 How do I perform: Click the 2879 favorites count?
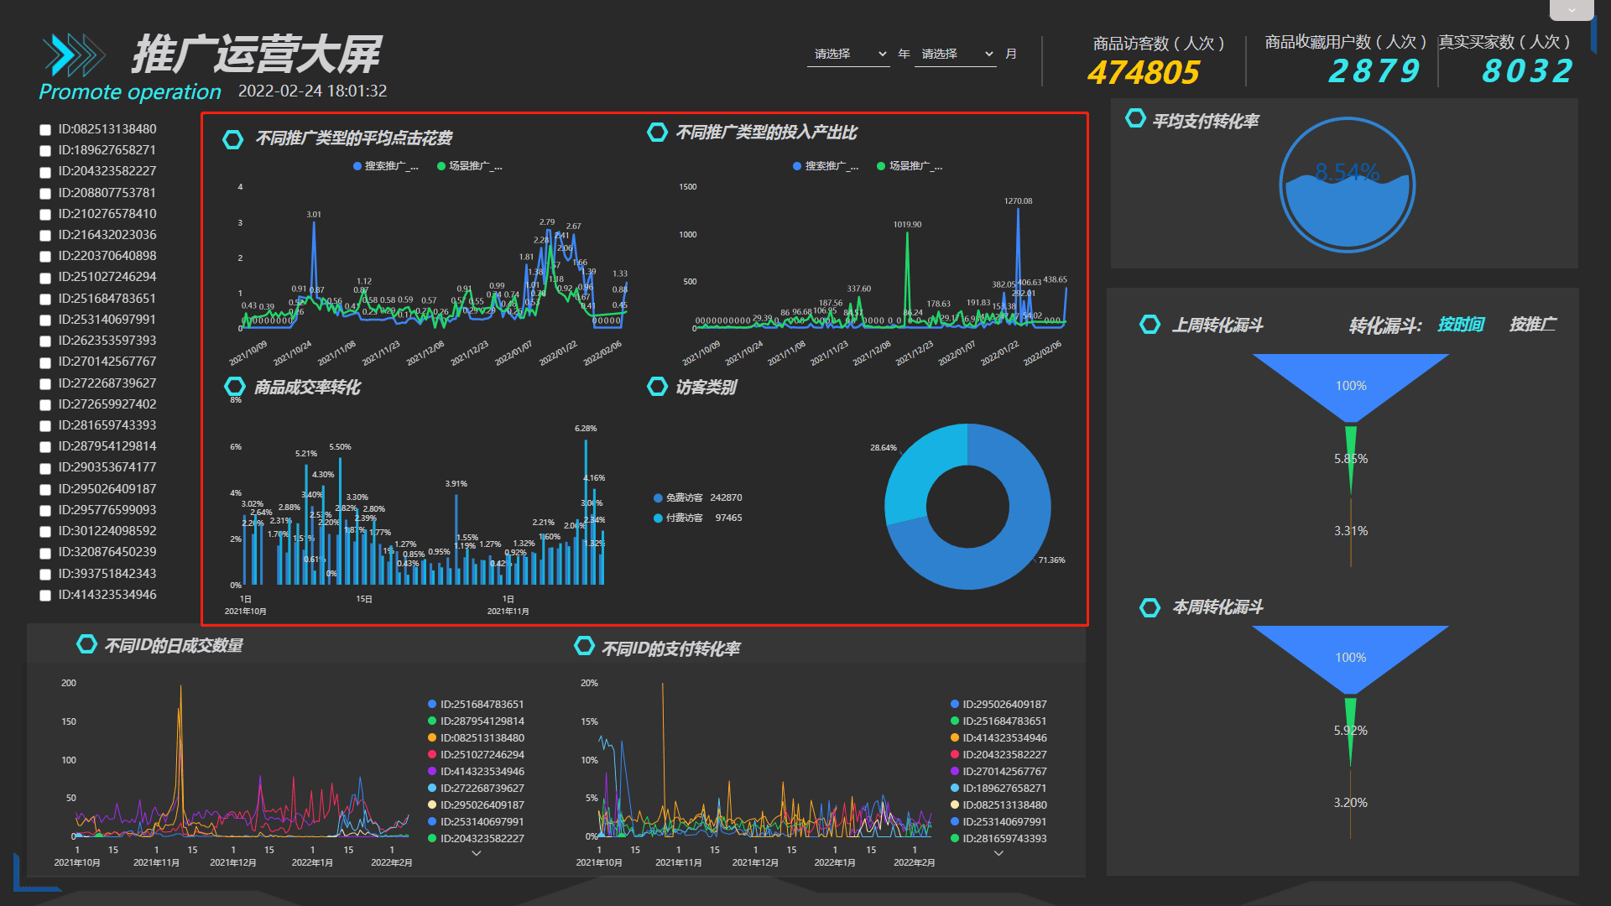pyautogui.click(x=1374, y=71)
